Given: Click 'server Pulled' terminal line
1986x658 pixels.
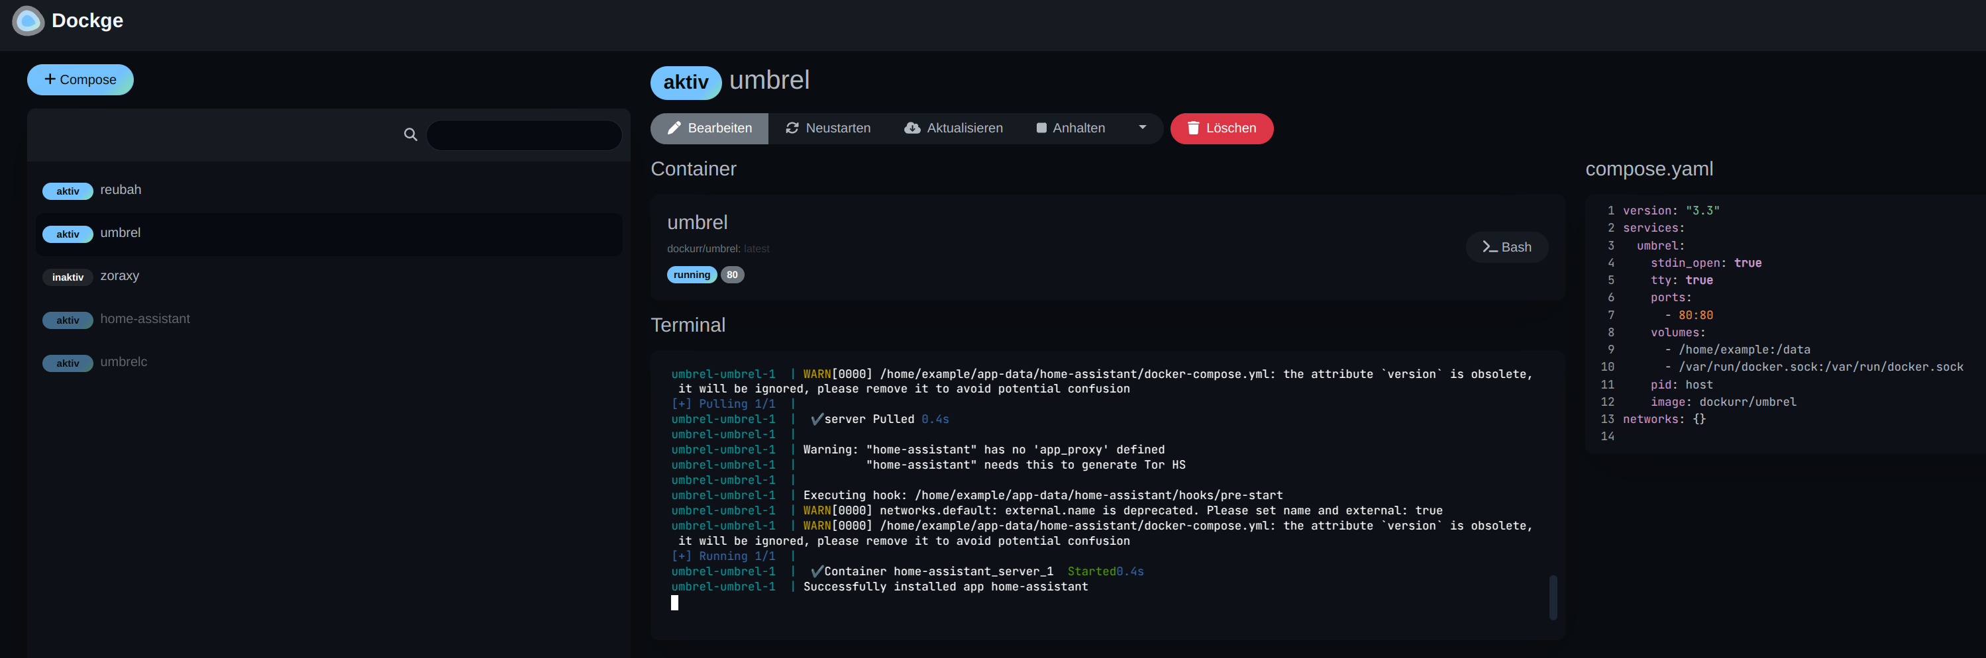Looking at the screenshot, I should (x=880, y=419).
